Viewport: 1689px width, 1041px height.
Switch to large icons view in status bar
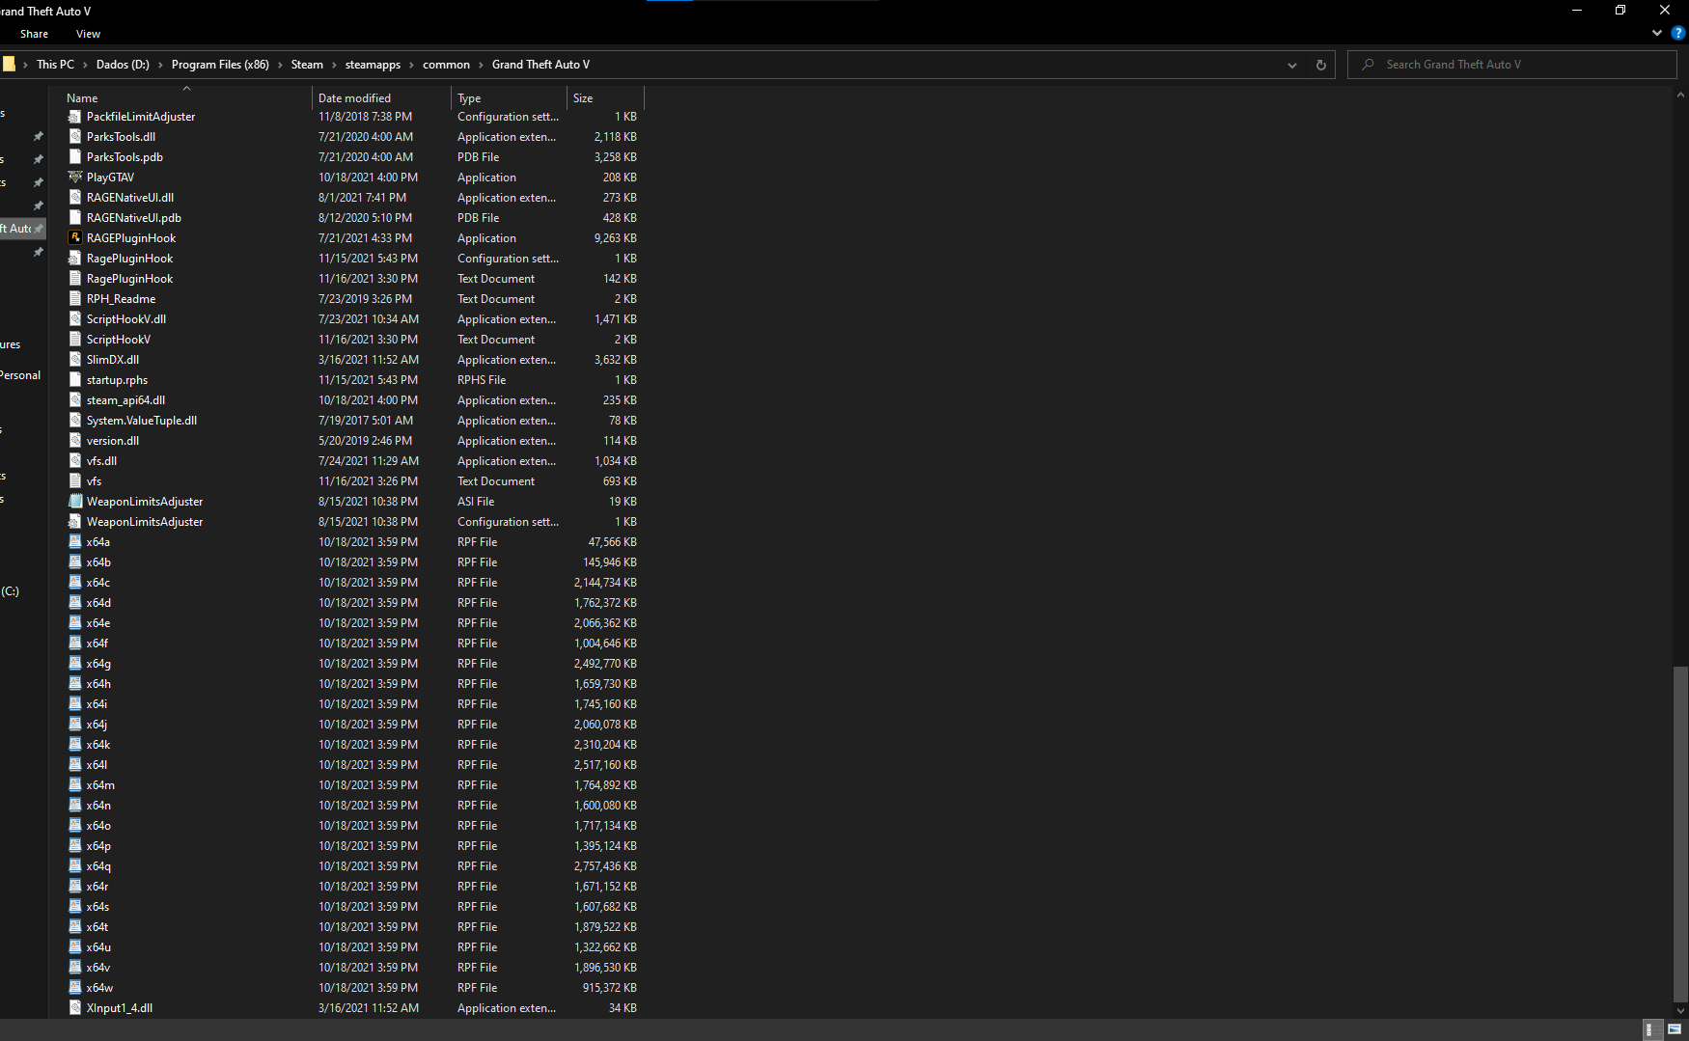pyautogui.click(x=1675, y=1029)
